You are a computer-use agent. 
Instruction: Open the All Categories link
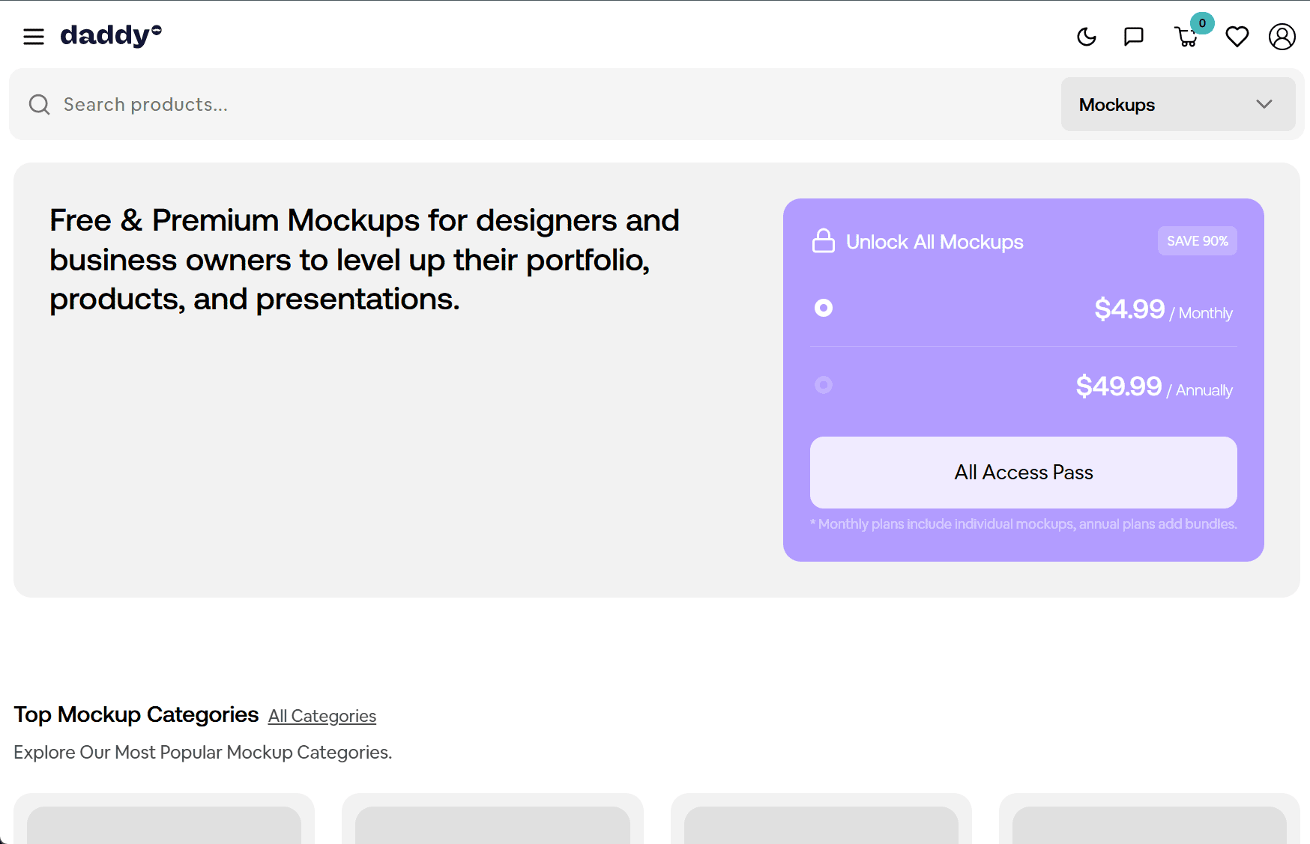click(x=322, y=716)
